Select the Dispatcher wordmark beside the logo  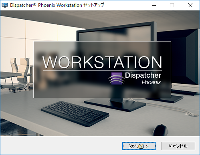pos(143,75)
